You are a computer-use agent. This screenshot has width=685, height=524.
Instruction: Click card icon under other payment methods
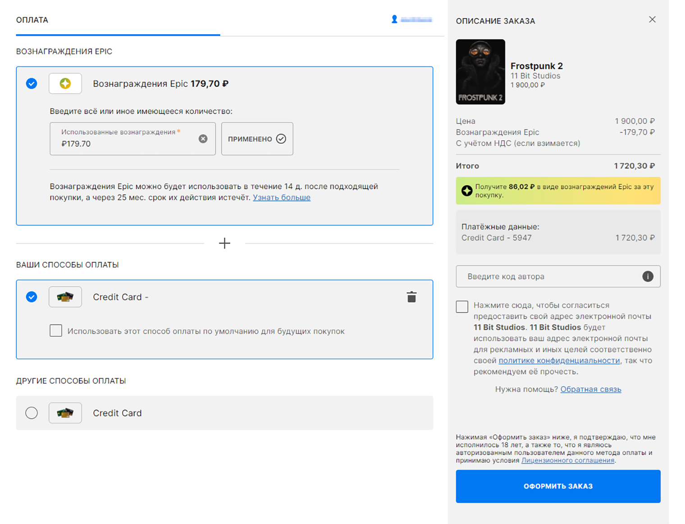(x=65, y=413)
